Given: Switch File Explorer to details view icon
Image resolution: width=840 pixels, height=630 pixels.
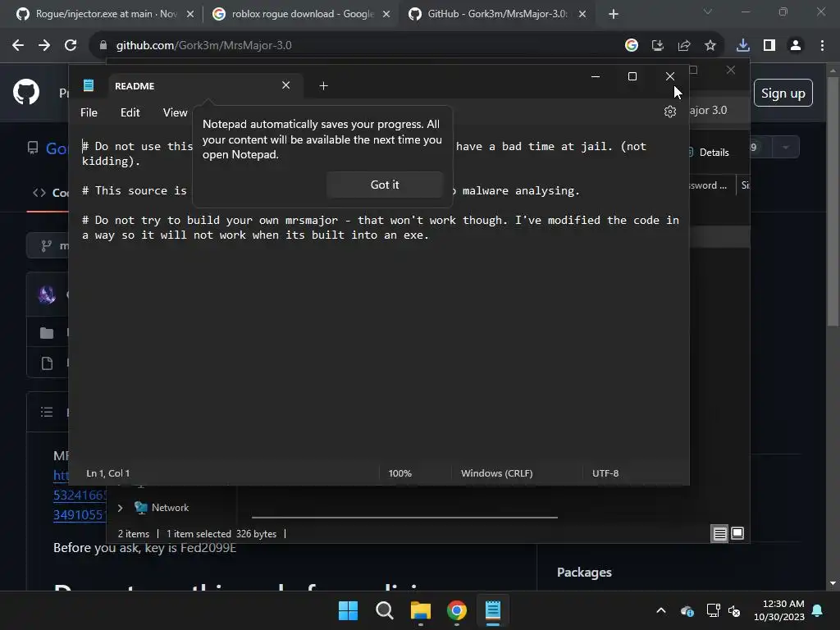Looking at the screenshot, I should click(720, 533).
